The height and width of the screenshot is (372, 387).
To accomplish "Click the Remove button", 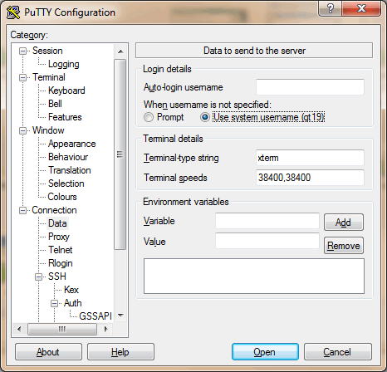I will point(344,246).
